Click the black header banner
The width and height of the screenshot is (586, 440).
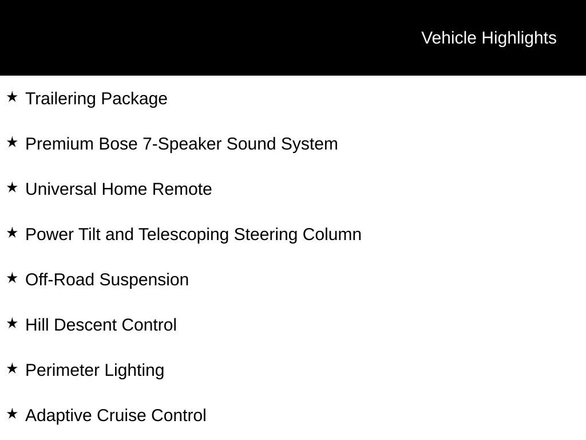coord(293,38)
